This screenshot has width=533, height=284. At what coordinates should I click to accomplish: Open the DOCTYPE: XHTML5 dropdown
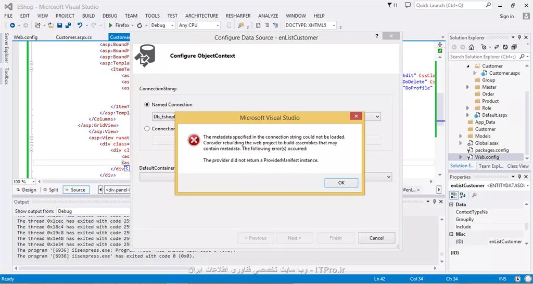pyautogui.click(x=310, y=25)
